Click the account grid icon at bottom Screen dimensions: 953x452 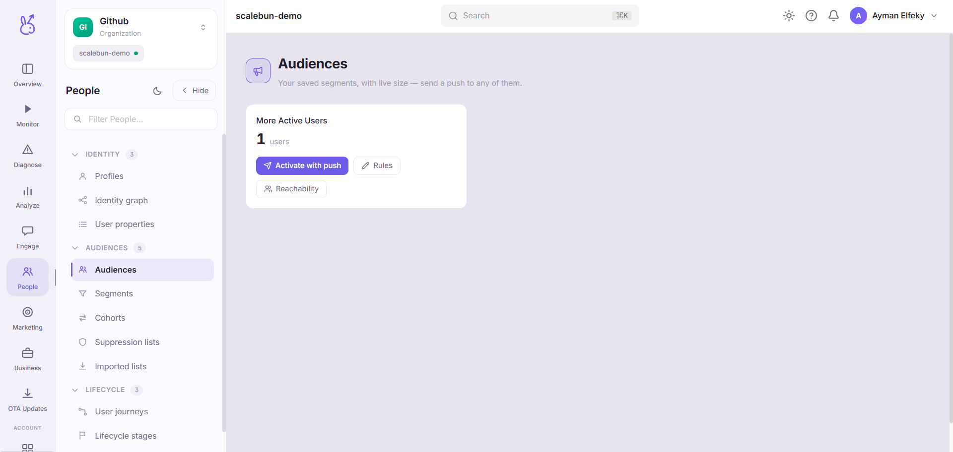coord(28,448)
